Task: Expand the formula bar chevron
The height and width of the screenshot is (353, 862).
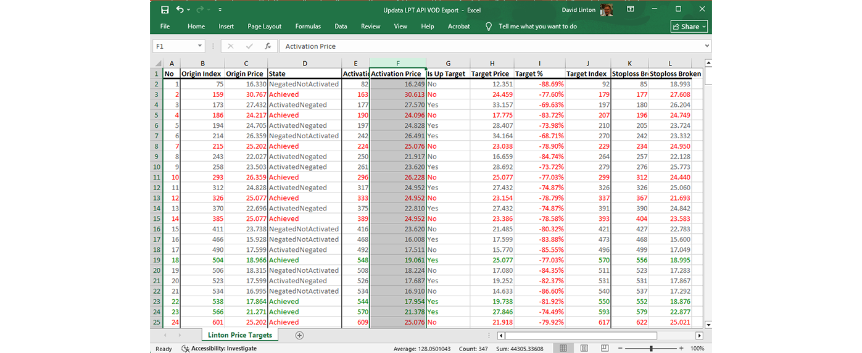Action: click(x=707, y=46)
